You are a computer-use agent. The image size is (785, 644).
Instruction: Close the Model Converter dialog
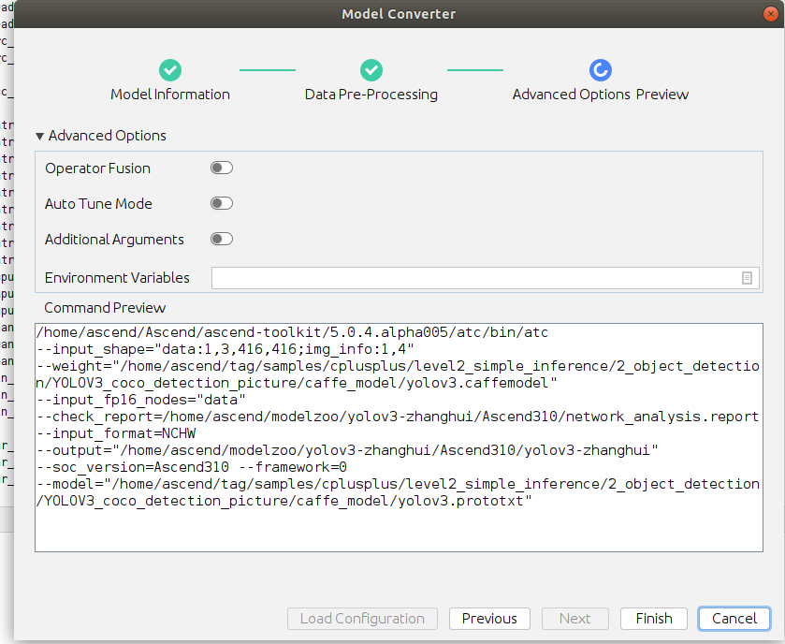pos(769,14)
